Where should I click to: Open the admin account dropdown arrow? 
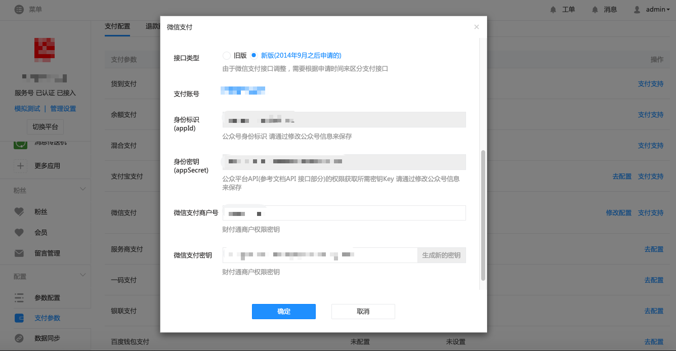click(x=668, y=10)
